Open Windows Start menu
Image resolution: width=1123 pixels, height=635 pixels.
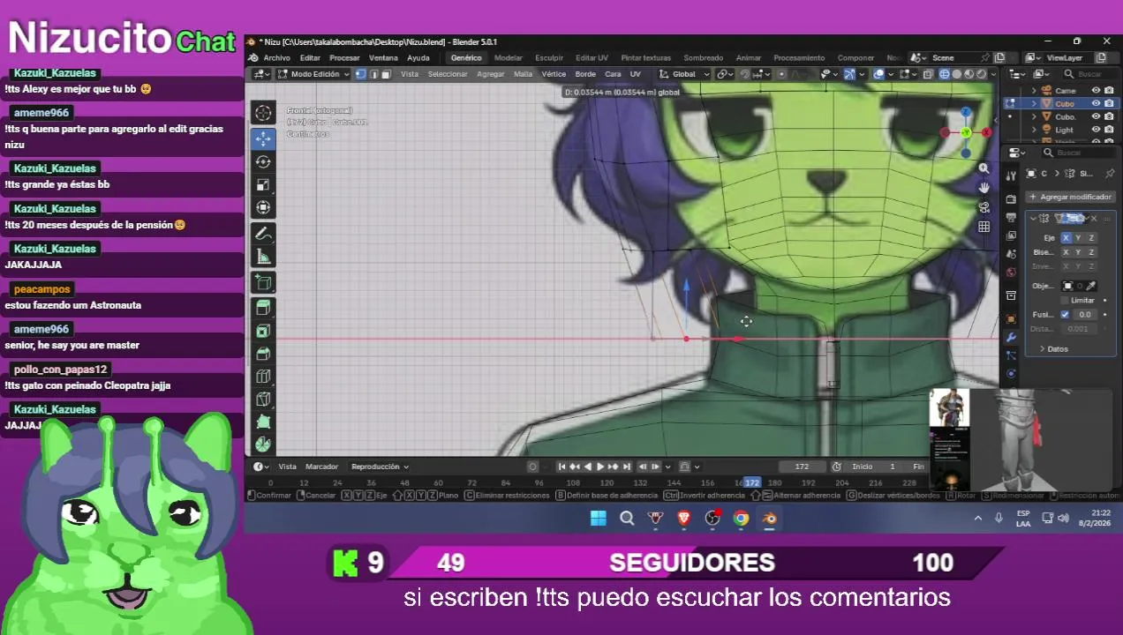coord(598,519)
